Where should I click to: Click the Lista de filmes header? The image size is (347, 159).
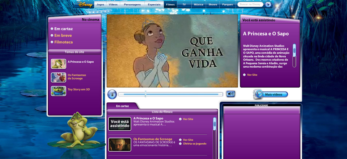tap(162, 112)
